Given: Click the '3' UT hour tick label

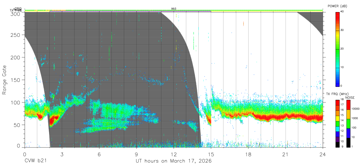Looking at the screenshot, I should (62, 154).
